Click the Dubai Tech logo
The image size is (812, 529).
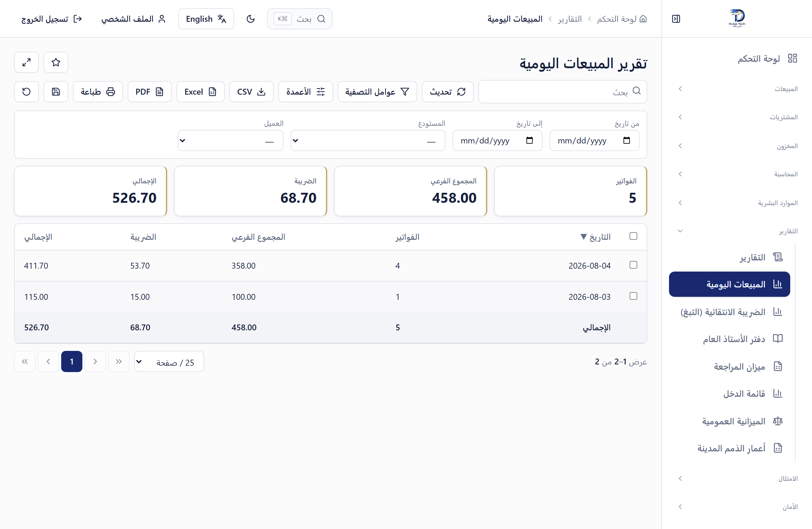click(737, 19)
